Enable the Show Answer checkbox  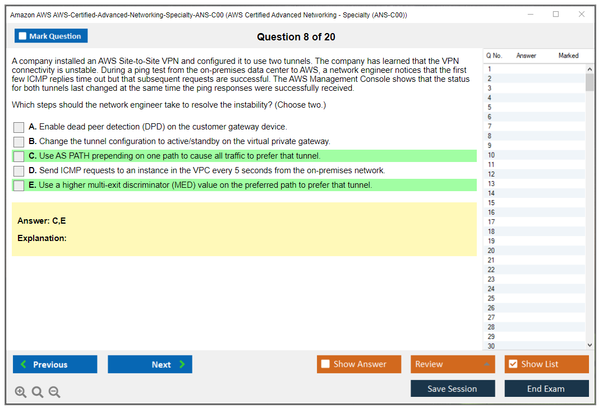pos(325,364)
